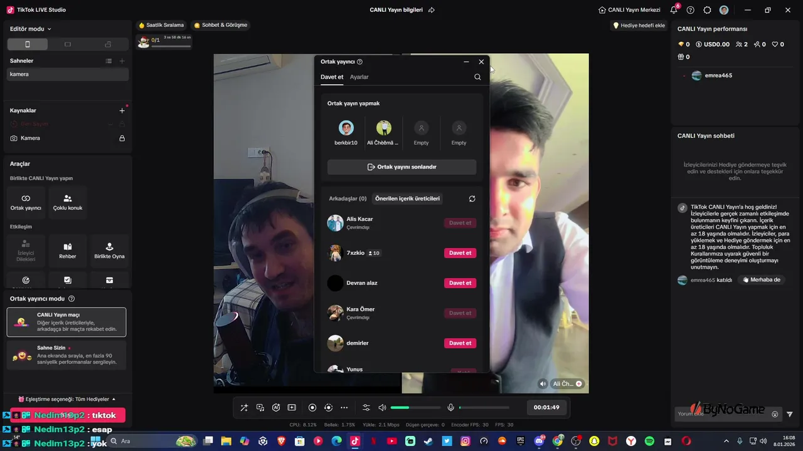803x451 pixels.
Task: Select the portrait phone layout mode
Action: [27, 44]
